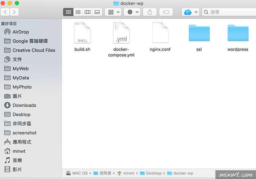Open the group-by arrangement dropdown
Image resolution: width=256 pixels, height=179 pixels.
113,12
